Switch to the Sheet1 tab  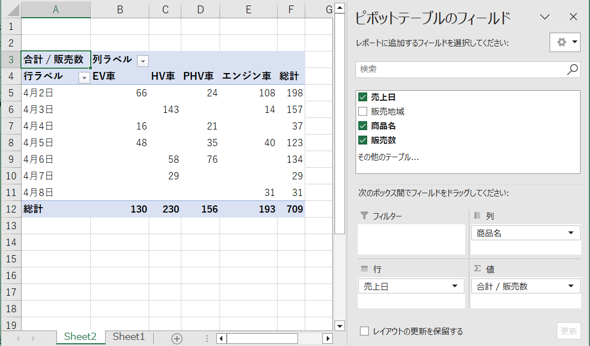pyautogui.click(x=129, y=337)
